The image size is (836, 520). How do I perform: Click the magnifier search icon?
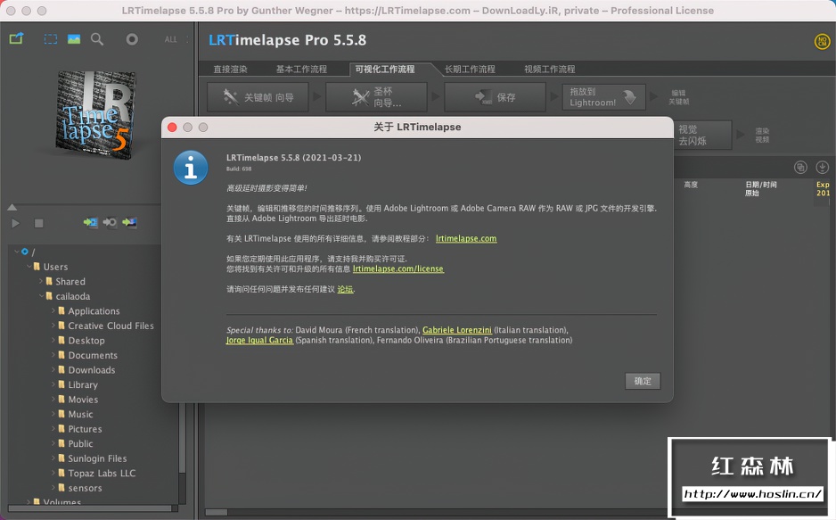(x=97, y=39)
